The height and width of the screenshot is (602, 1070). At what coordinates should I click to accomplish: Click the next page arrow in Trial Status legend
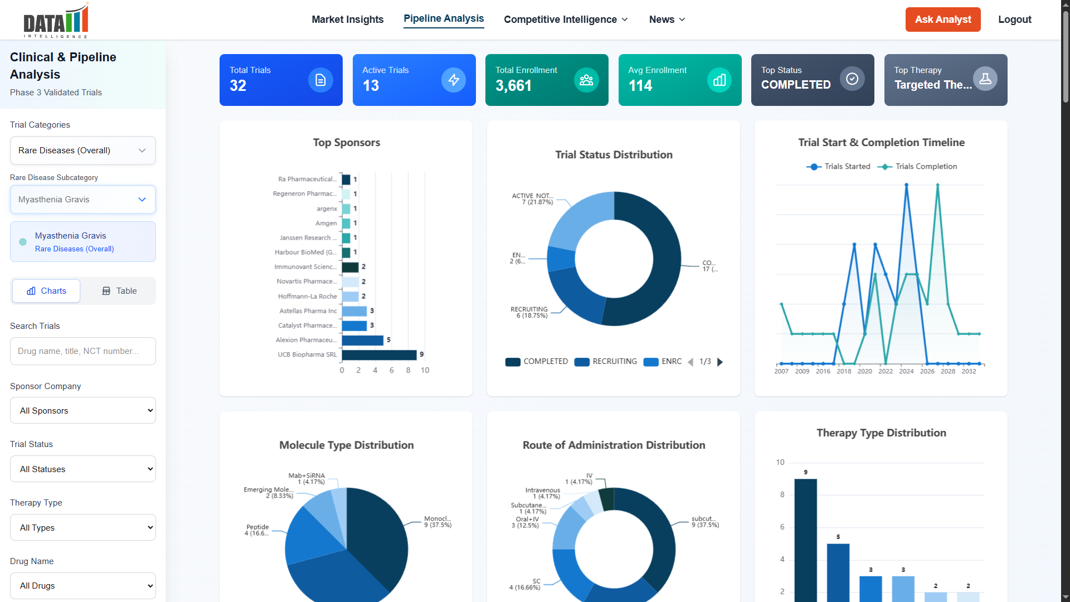[x=721, y=362]
